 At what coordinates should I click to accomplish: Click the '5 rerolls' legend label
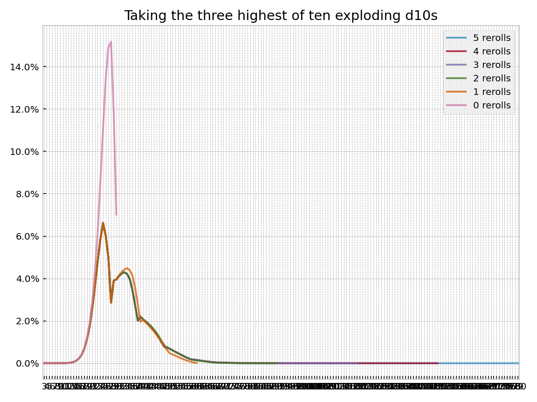492,38
